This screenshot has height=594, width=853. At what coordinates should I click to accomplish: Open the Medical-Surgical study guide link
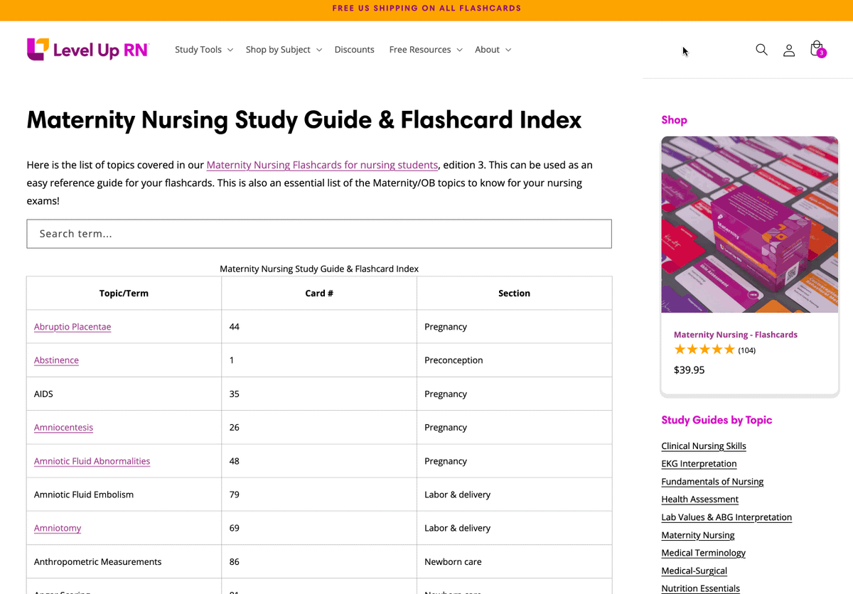coord(694,570)
